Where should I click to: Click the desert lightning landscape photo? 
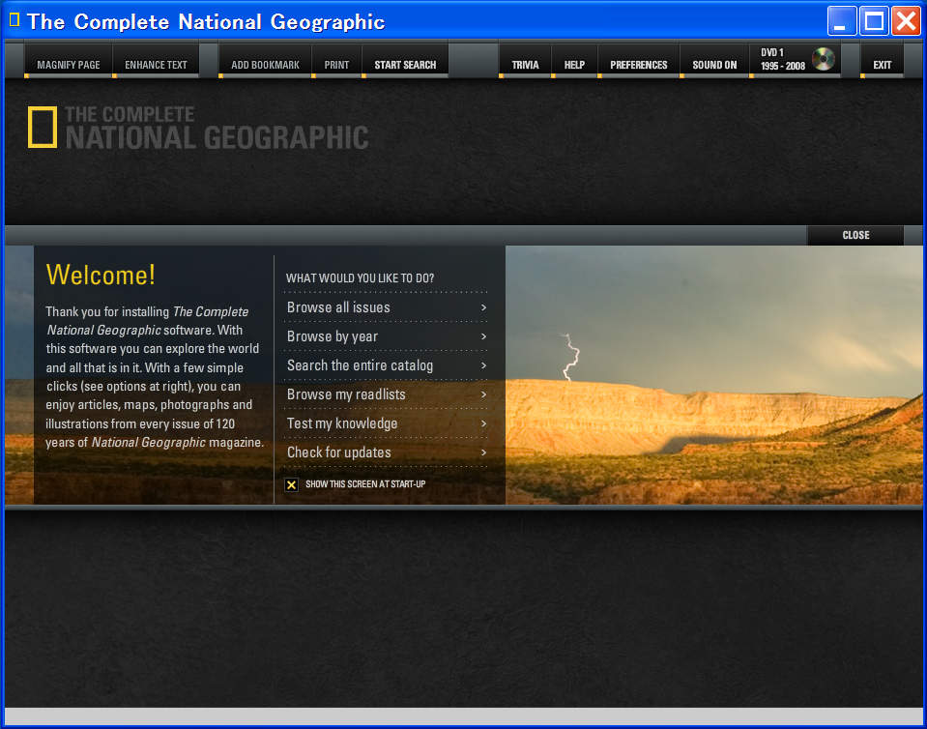tap(713, 375)
